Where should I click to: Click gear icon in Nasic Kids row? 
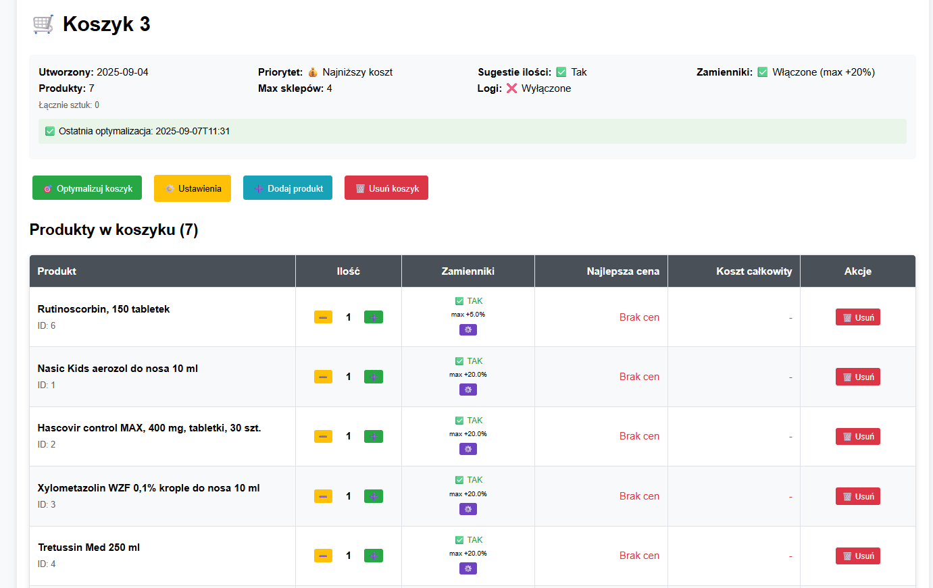[468, 390]
